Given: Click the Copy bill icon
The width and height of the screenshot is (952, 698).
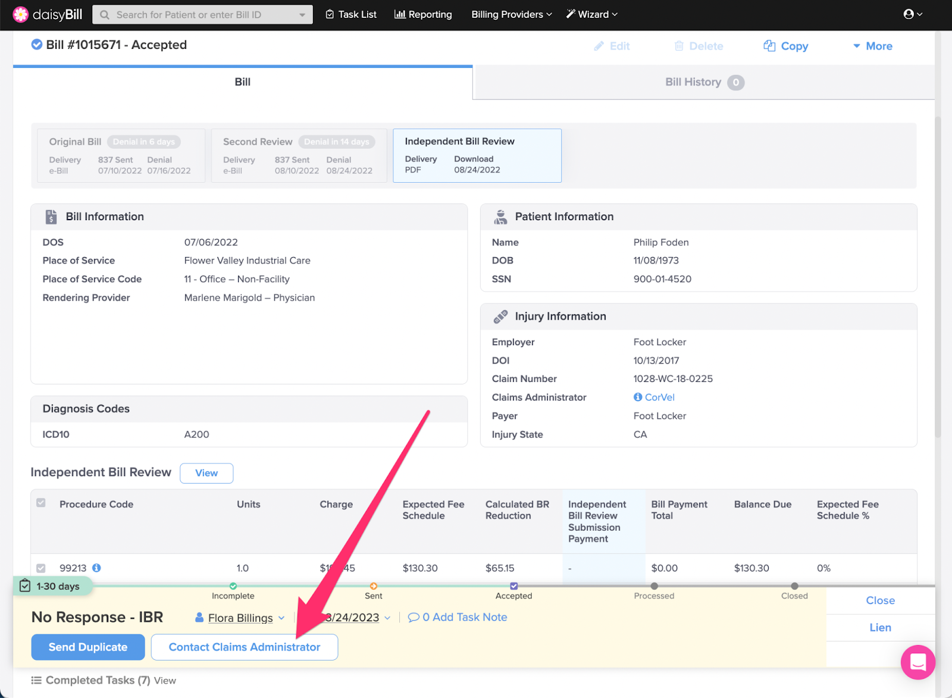Looking at the screenshot, I should click(x=769, y=46).
